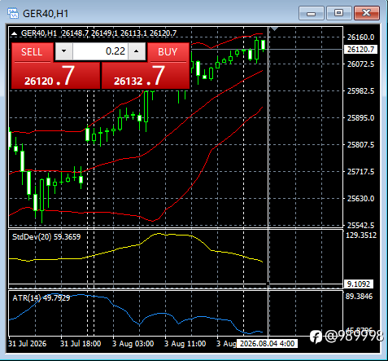The image size is (388, 361).
Task: Click the 3 Aug 03:00 time axis label
Action: pyautogui.click(x=133, y=344)
